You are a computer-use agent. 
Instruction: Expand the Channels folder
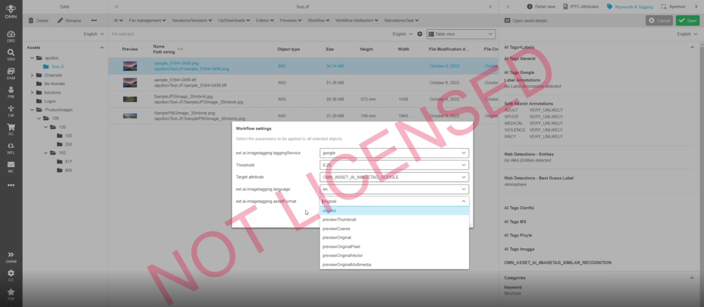[32, 75]
